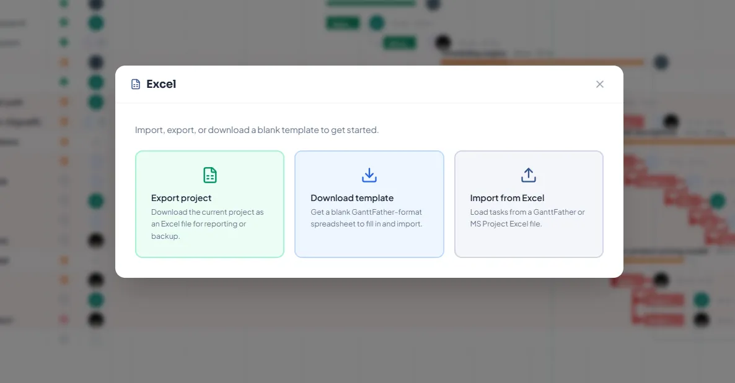Image resolution: width=735 pixels, height=383 pixels.
Task: Select the Download template heading
Action: pos(352,198)
